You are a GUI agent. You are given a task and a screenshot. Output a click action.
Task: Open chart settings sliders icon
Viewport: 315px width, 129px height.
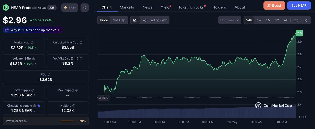click(306, 20)
